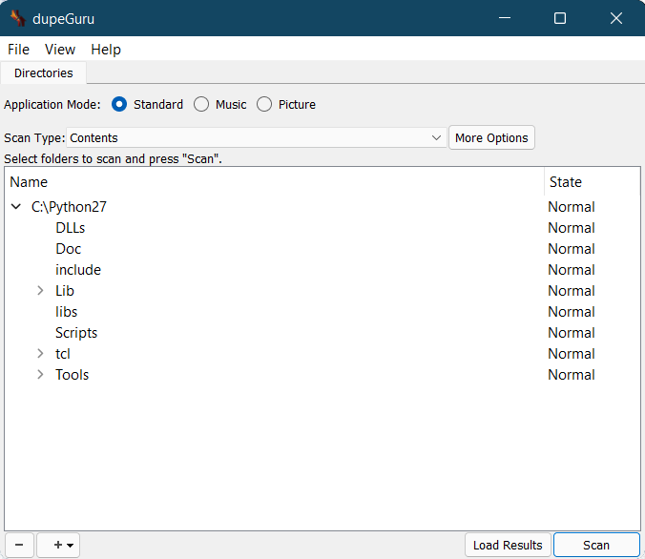Select the Doc folder row
The image size is (645, 559).
click(x=322, y=249)
